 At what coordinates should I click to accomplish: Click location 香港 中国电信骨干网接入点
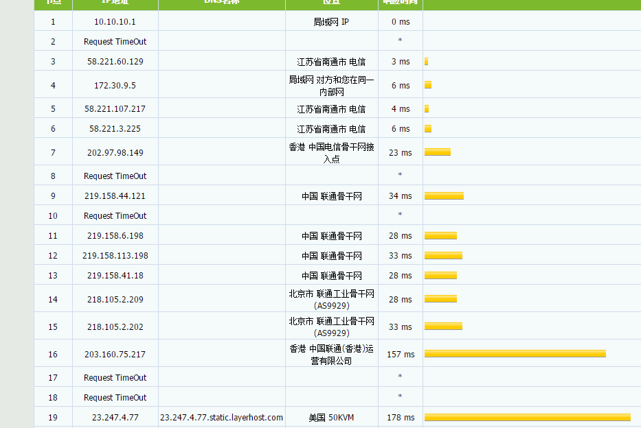(331, 153)
